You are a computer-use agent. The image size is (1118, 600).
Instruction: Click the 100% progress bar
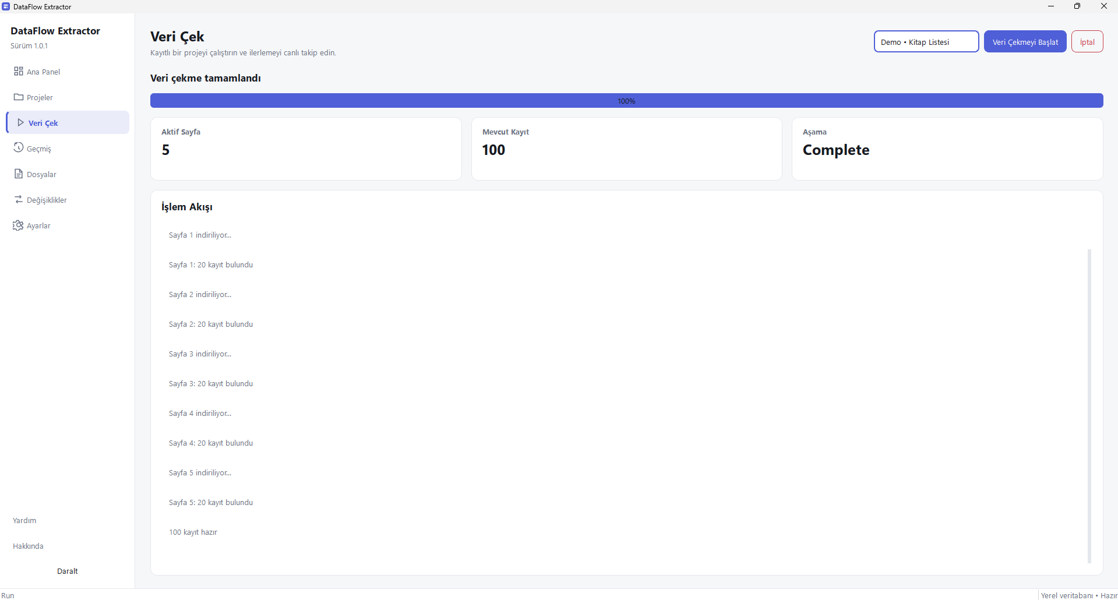coord(626,101)
